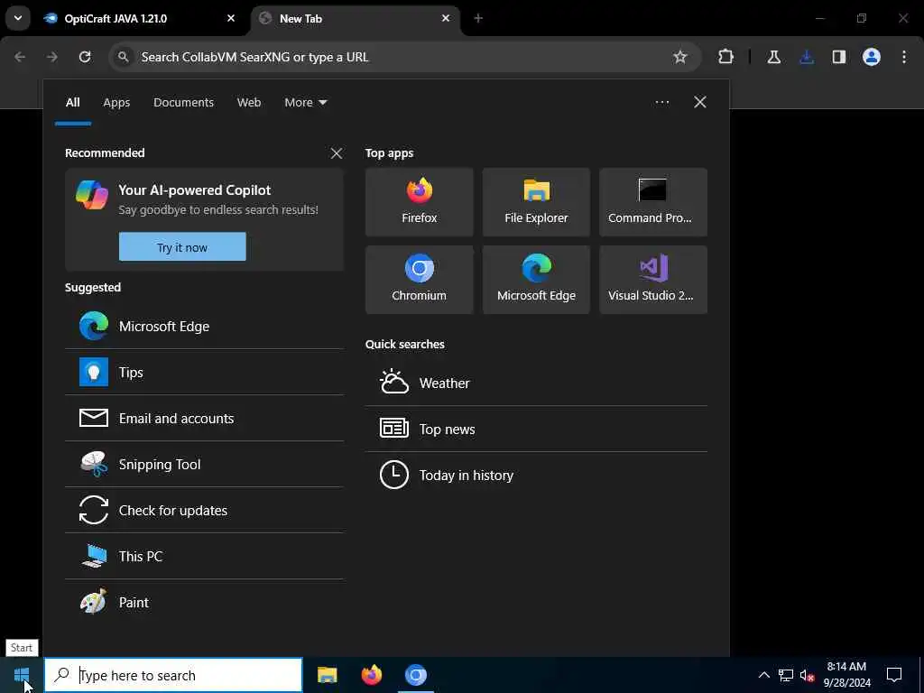Open browser Extensions puzzle icon
Image resolution: width=924 pixels, height=693 pixels.
pyautogui.click(x=726, y=57)
